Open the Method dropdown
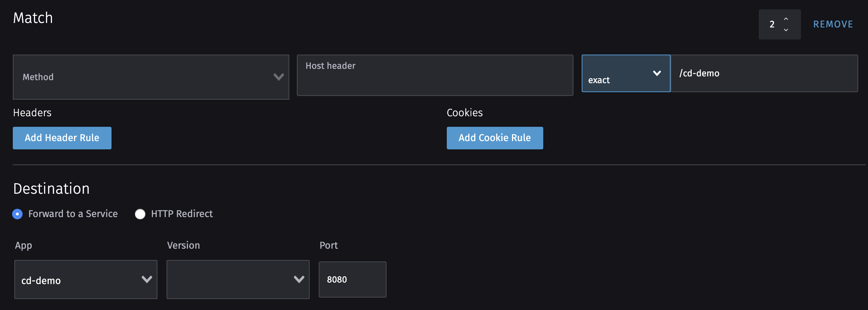This screenshot has height=310, width=868. point(151,77)
